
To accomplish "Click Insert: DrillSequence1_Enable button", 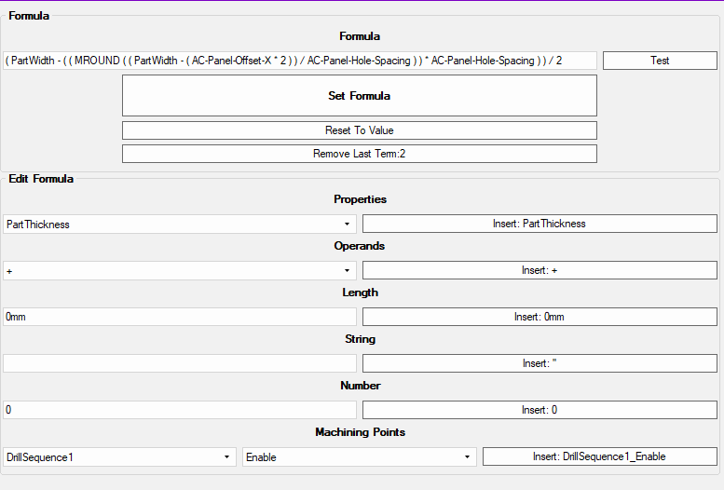I will [599, 456].
